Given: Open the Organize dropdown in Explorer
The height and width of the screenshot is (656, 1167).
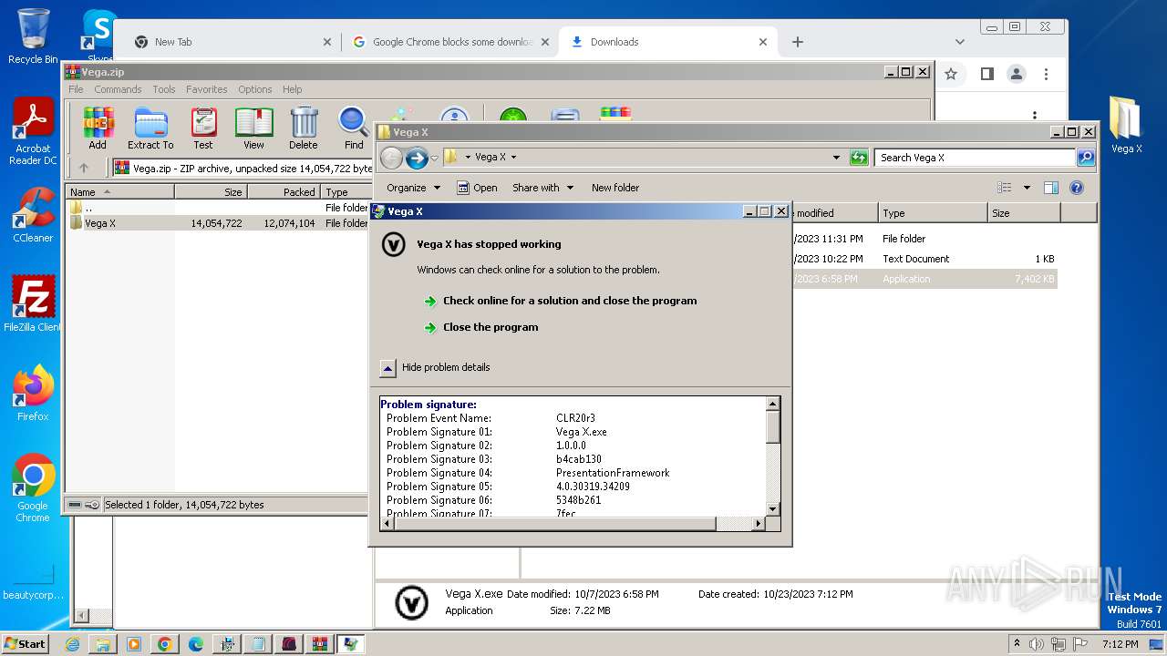Looking at the screenshot, I should tap(413, 188).
